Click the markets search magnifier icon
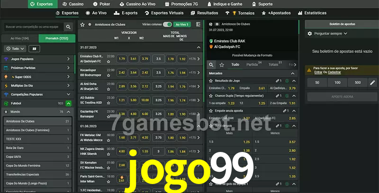Viewport: 379px width, 193px height. [212, 65]
